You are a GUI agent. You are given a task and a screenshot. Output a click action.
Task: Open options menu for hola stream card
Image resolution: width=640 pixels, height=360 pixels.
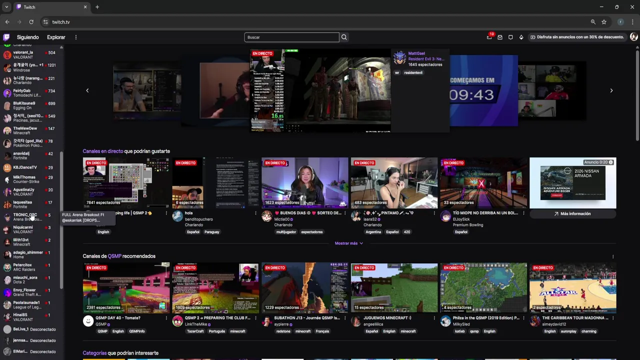[255, 213]
